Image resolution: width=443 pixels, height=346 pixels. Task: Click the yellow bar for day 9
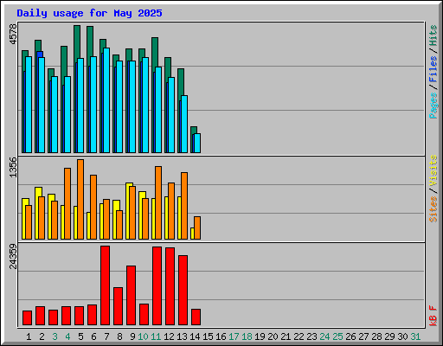pyautogui.click(x=128, y=211)
